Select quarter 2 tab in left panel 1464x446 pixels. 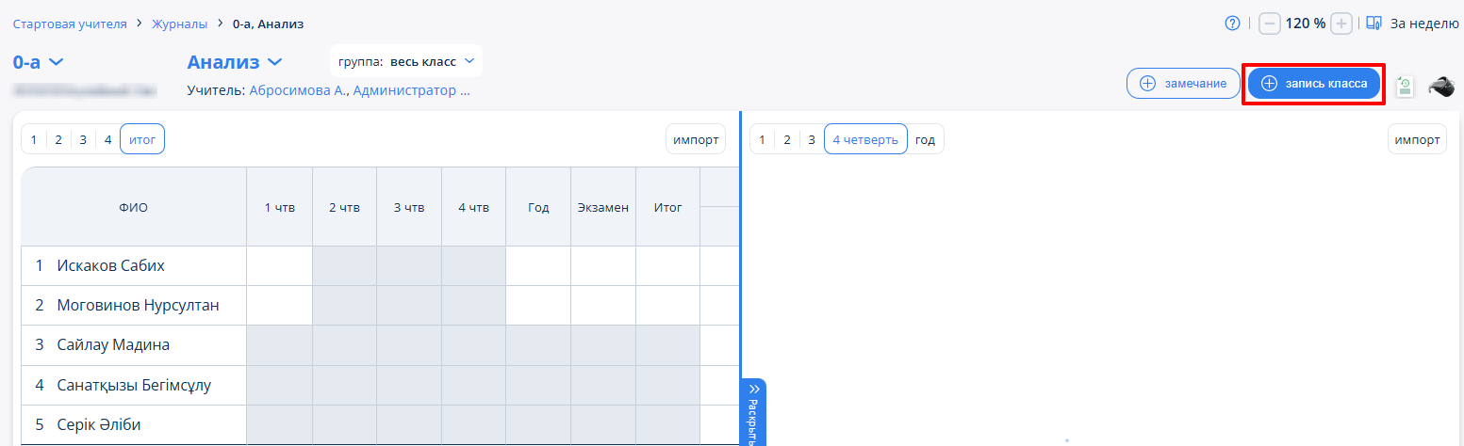click(58, 139)
